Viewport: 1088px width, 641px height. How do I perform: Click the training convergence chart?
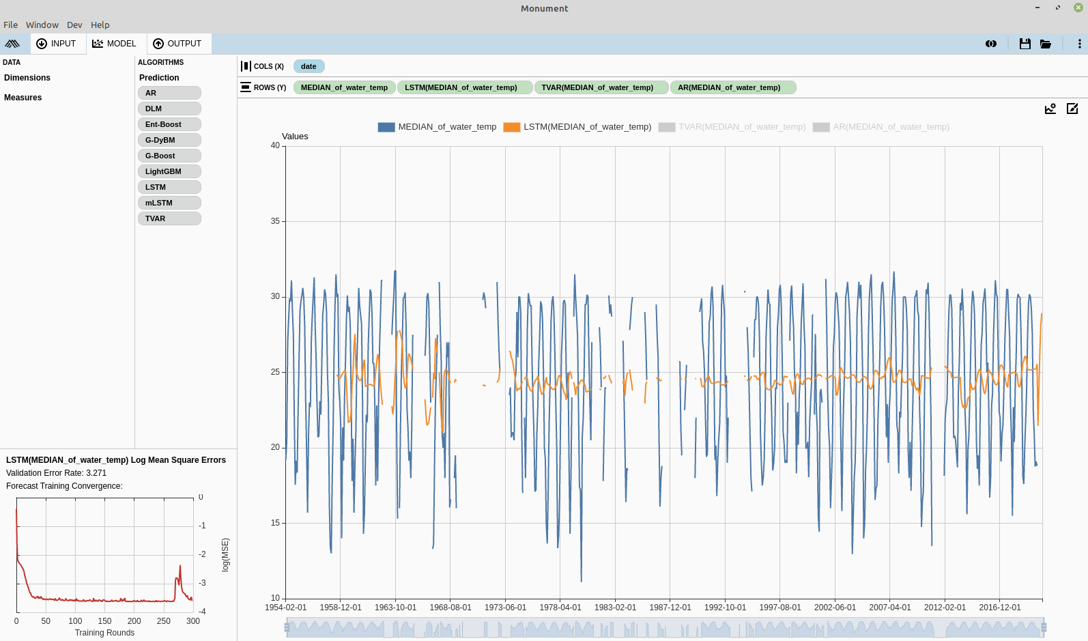(105, 554)
